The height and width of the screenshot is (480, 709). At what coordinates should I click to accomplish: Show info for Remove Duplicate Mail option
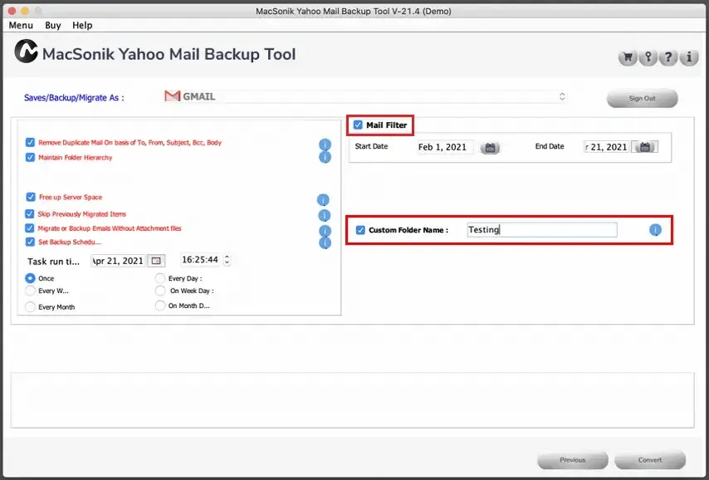tap(325, 144)
